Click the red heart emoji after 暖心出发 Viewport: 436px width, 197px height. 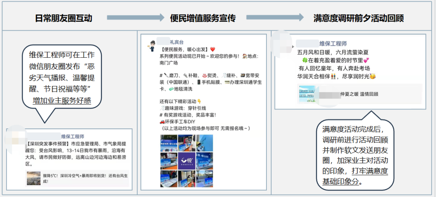(x=212, y=50)
